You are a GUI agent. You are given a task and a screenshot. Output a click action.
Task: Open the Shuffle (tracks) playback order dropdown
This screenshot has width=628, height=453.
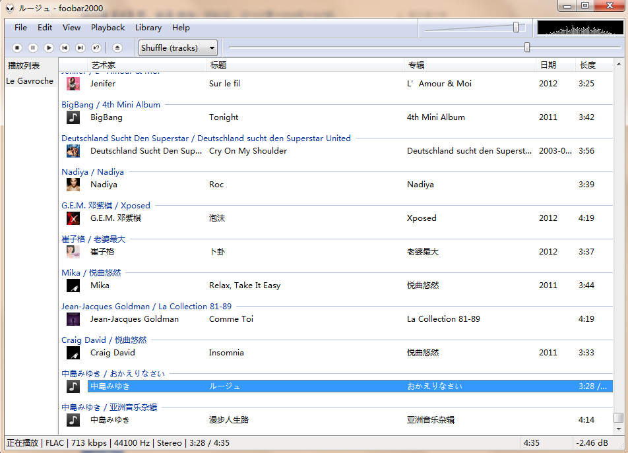point(178,48)
